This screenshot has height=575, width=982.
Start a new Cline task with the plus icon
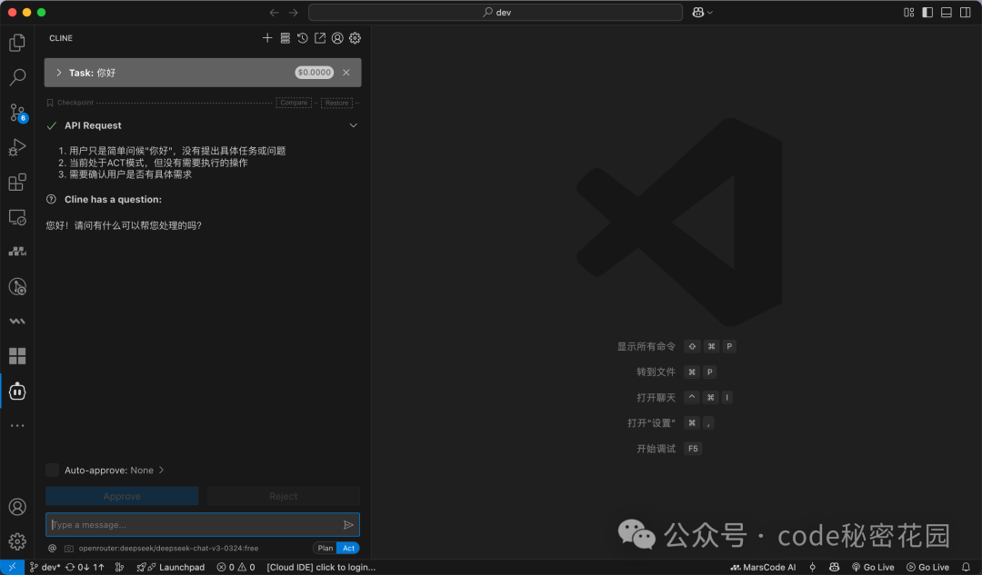(267, 38)
